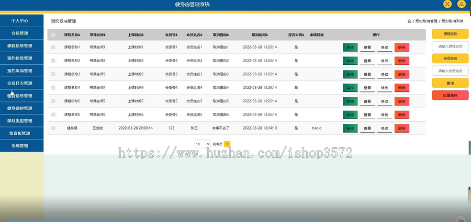
Task: Click the Top back-to-top button
Action: pyautogui.click(x=461, y=219)
